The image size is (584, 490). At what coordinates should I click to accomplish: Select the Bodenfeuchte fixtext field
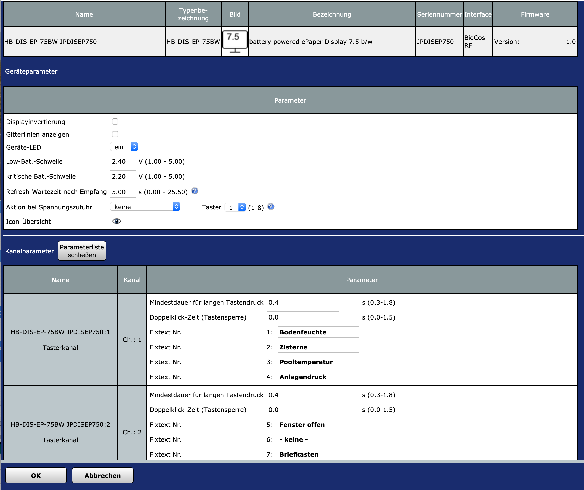(318, 332)
